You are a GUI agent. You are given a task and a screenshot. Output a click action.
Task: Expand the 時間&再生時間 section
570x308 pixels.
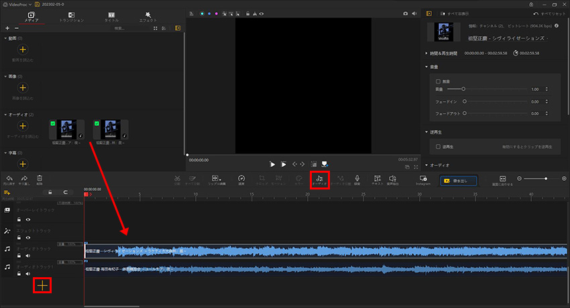click(427, 53)
